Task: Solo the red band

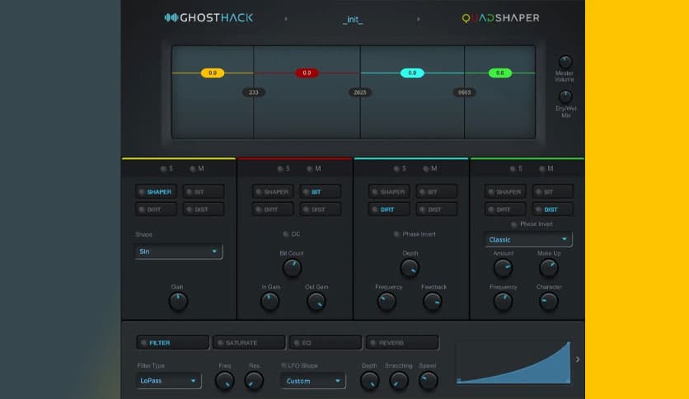Action: (280, 168)
